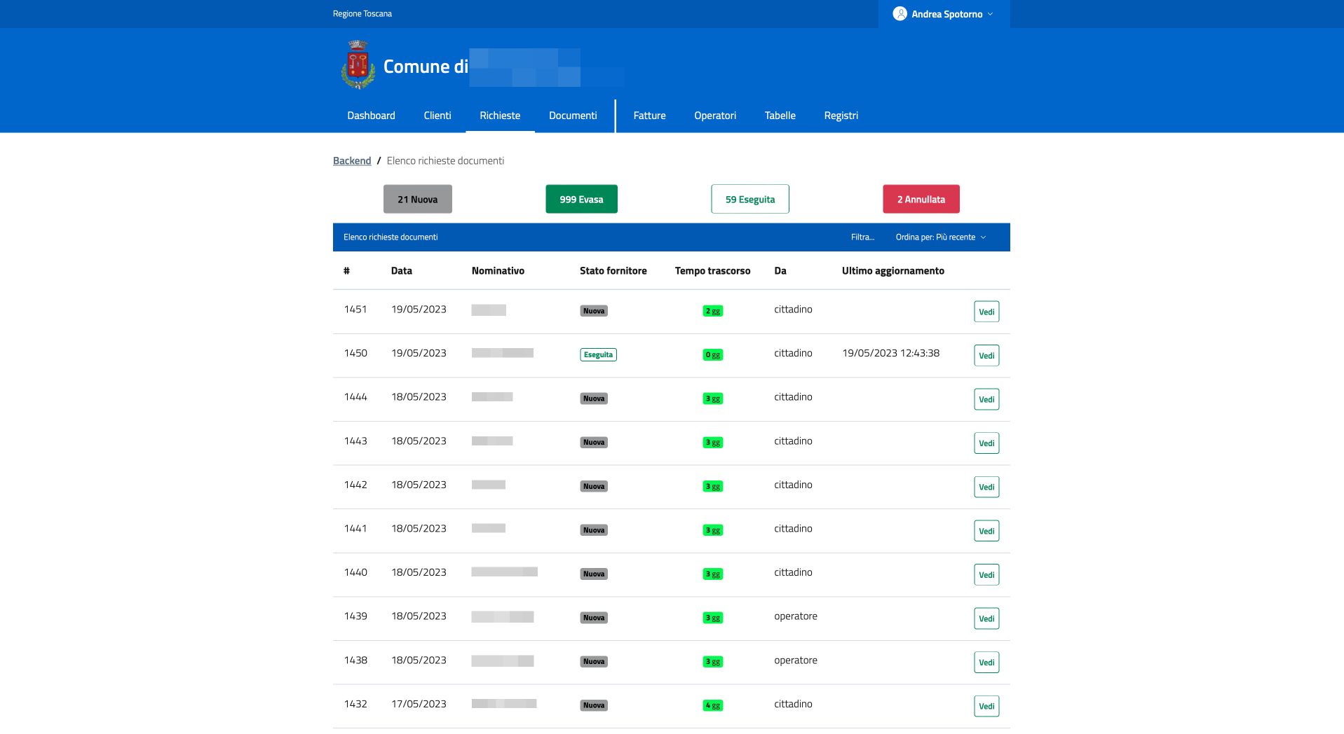Screen dimensions: 1344x734
Task: Go to the Fatture tab
Action: coord(649,116)
